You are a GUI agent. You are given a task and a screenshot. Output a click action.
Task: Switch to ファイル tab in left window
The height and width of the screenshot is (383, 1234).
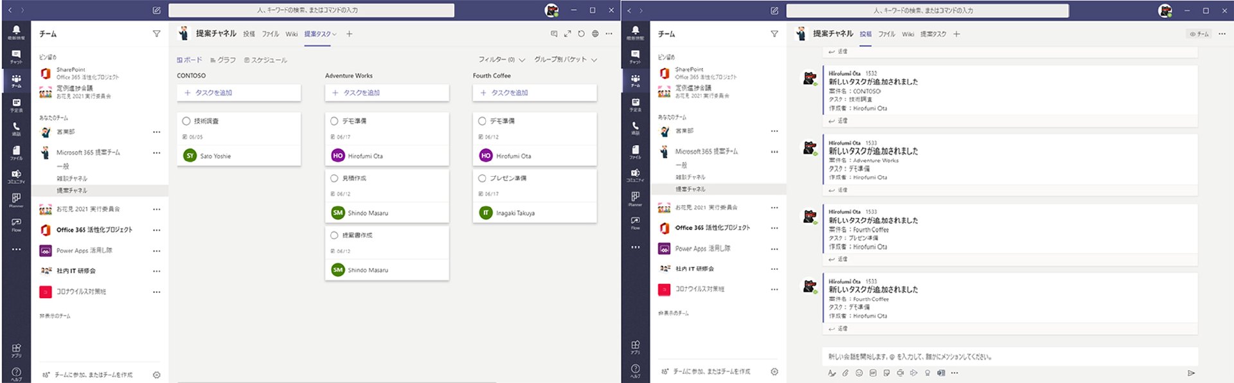coord(270,34)
